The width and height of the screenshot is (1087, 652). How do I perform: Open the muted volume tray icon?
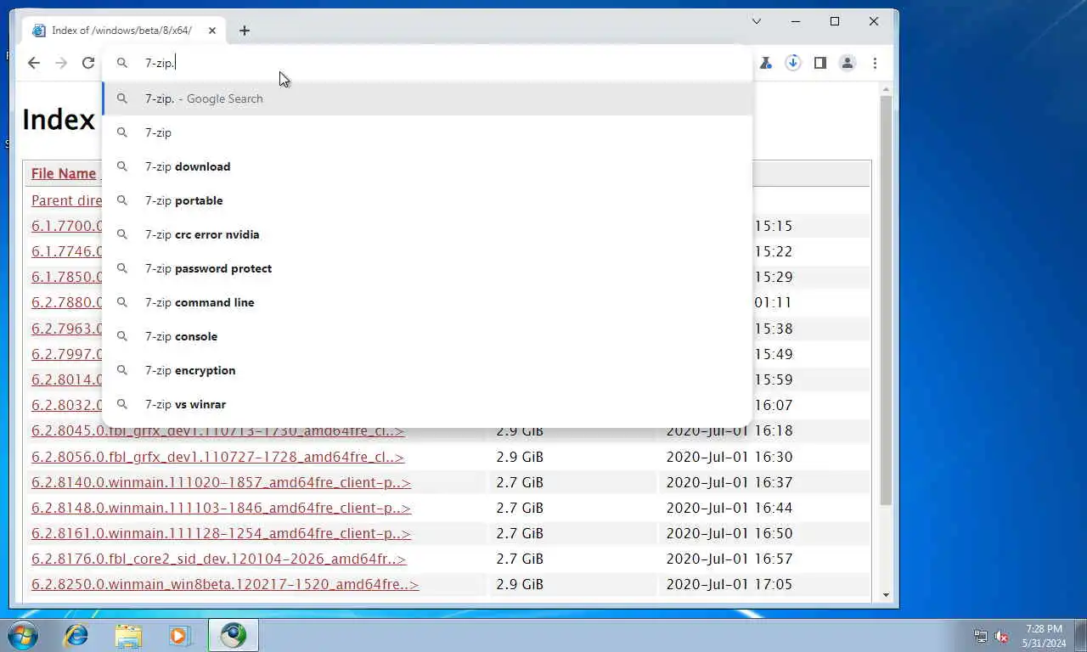tap(1001, 636)
